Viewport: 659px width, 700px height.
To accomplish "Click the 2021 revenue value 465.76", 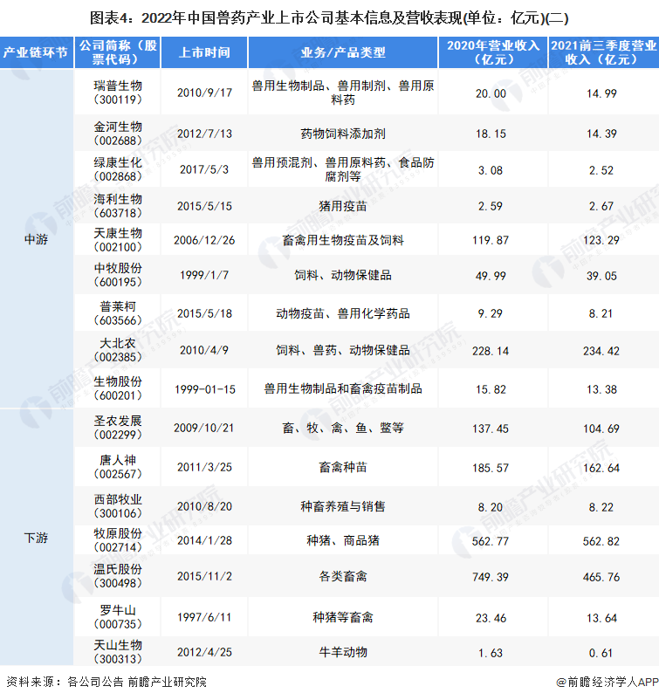I will coord(601,577).
